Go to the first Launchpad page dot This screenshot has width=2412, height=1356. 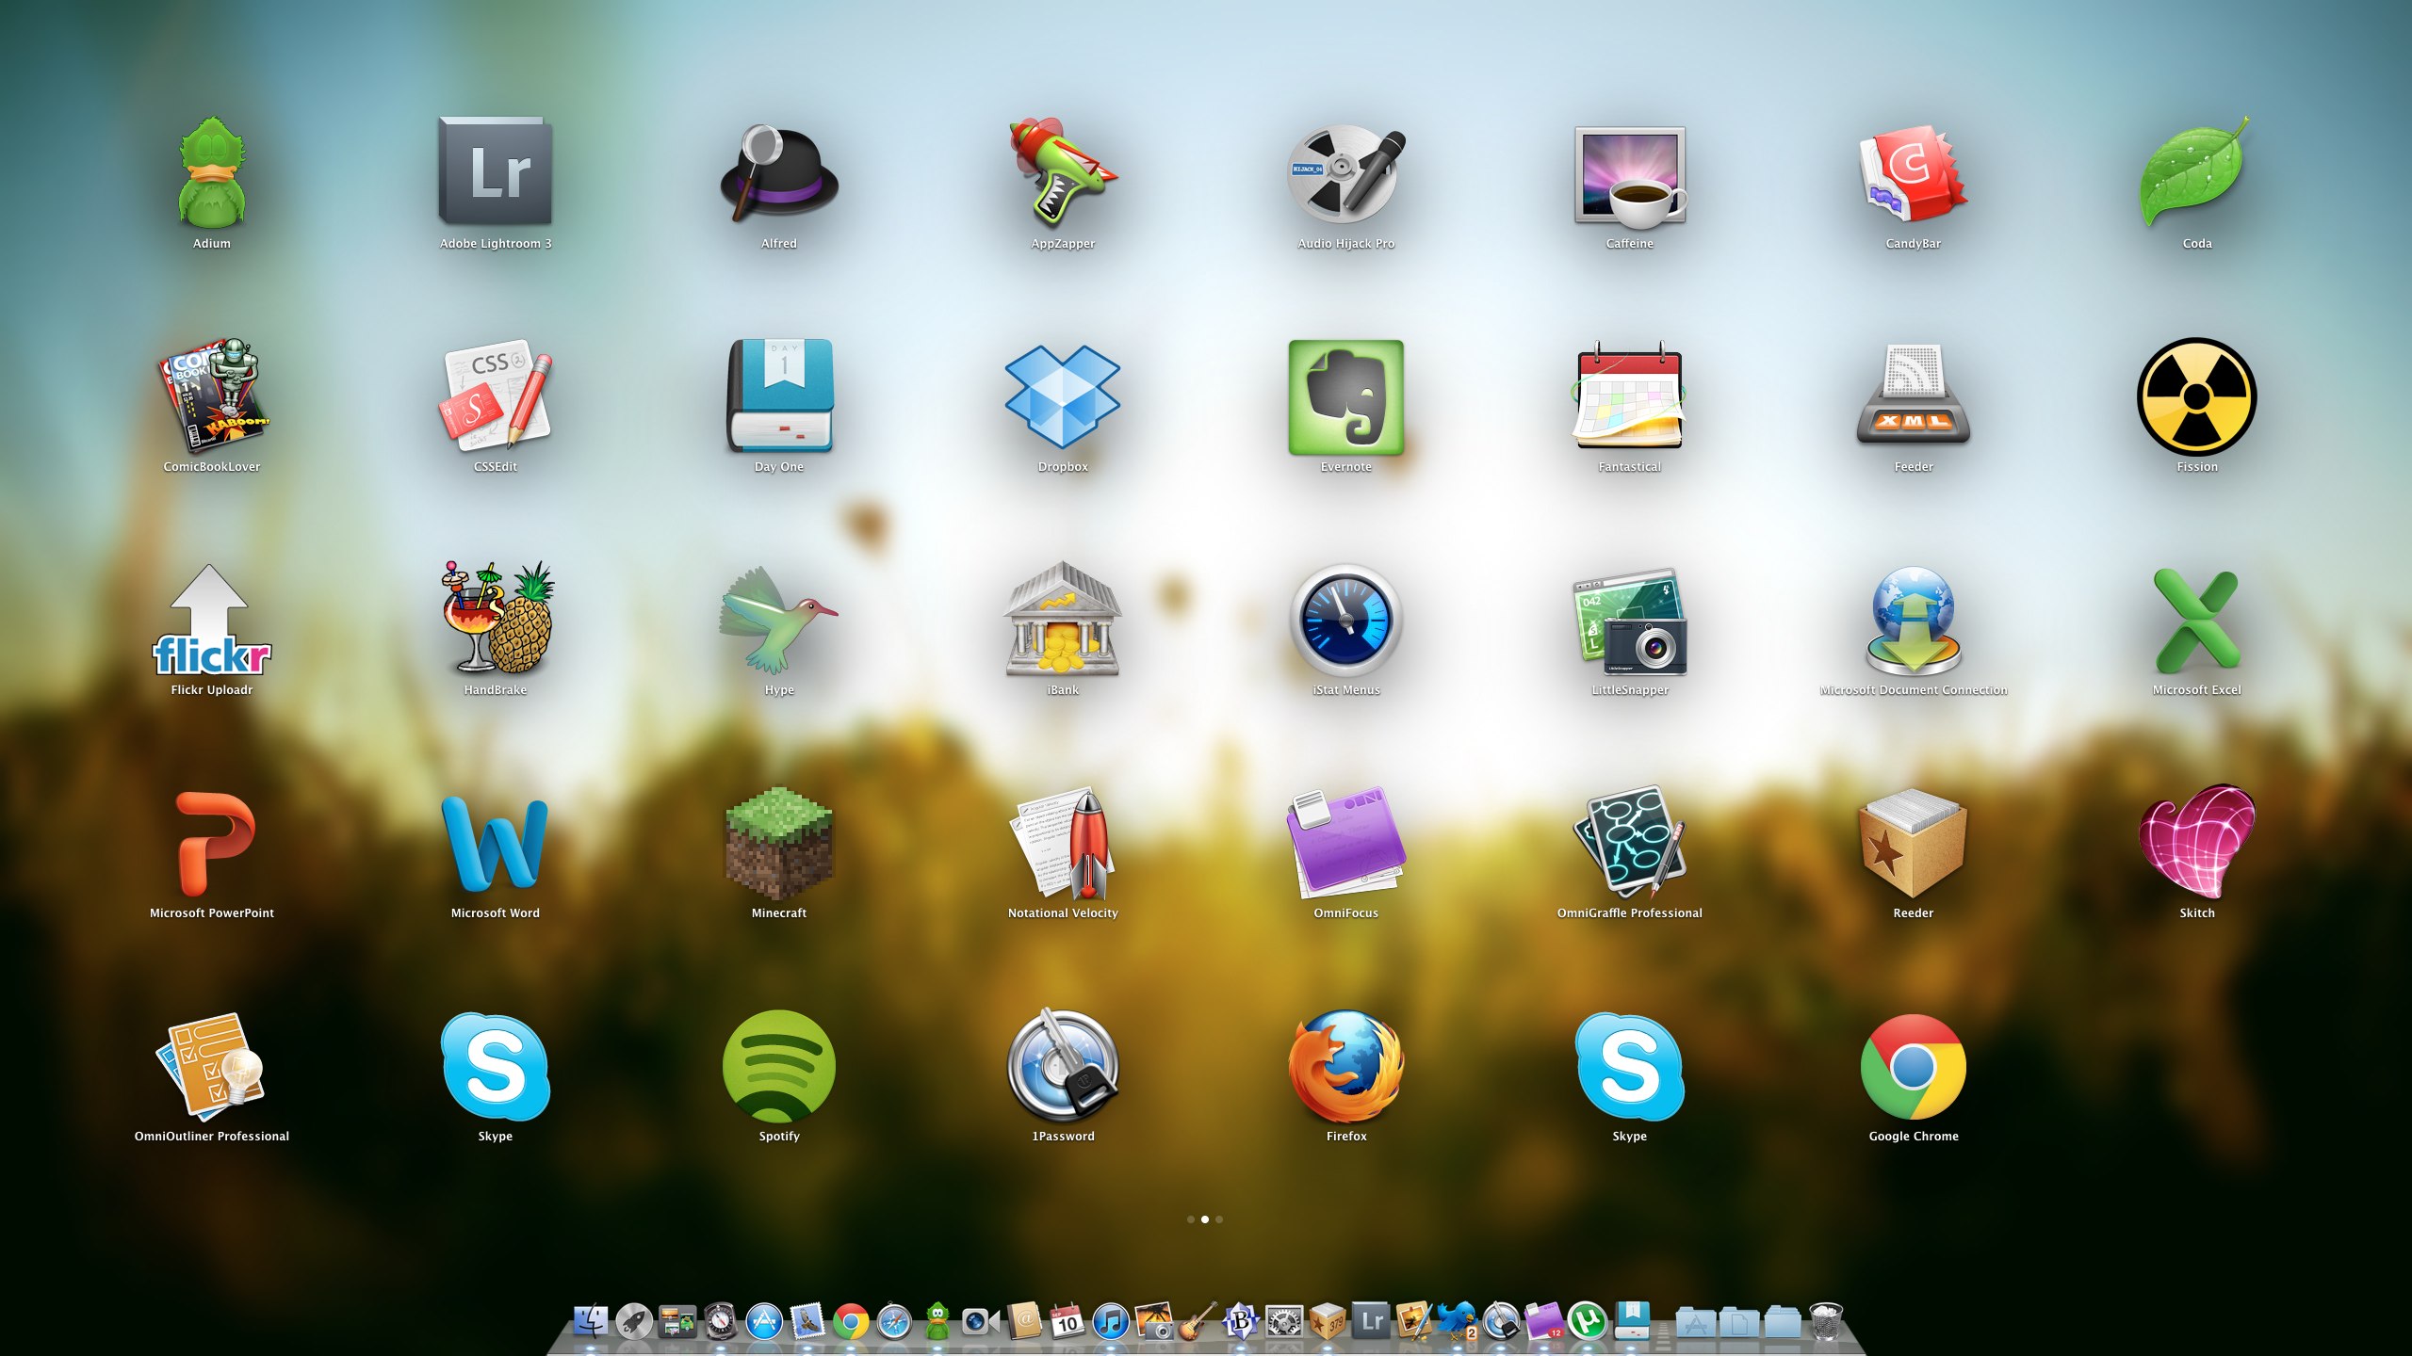1191,1219
